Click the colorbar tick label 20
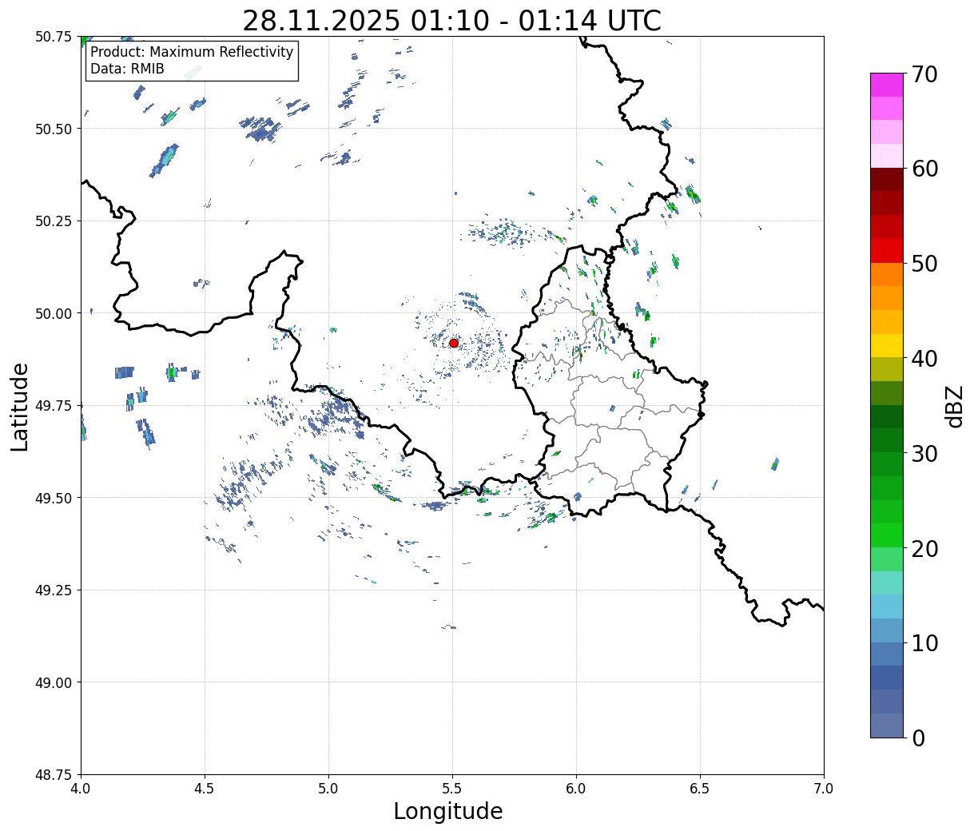The height and width of the screenshot is (831, 974). [924, 549]
